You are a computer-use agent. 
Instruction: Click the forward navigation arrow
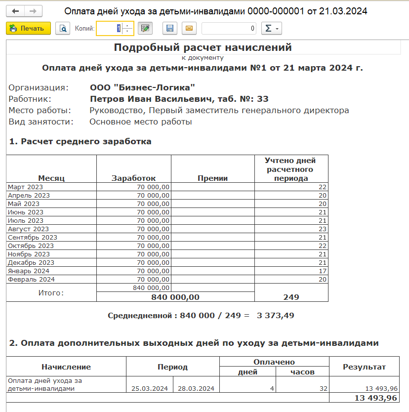33,11
